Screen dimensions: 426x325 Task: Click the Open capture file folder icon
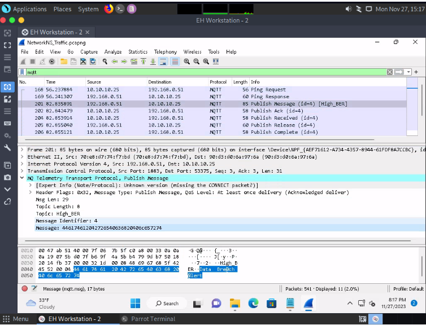64,62
